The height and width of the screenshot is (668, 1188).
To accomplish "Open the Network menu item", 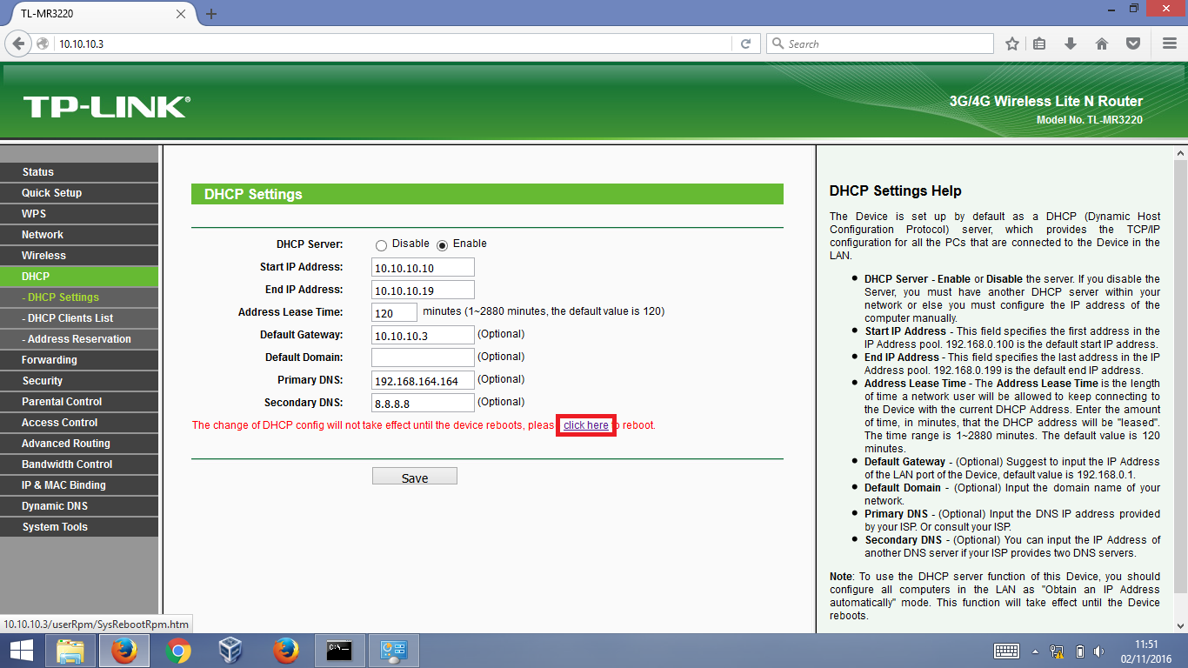I will point(79,235).
